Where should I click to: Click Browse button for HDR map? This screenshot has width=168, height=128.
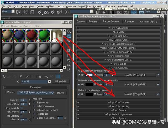[60, 93]
